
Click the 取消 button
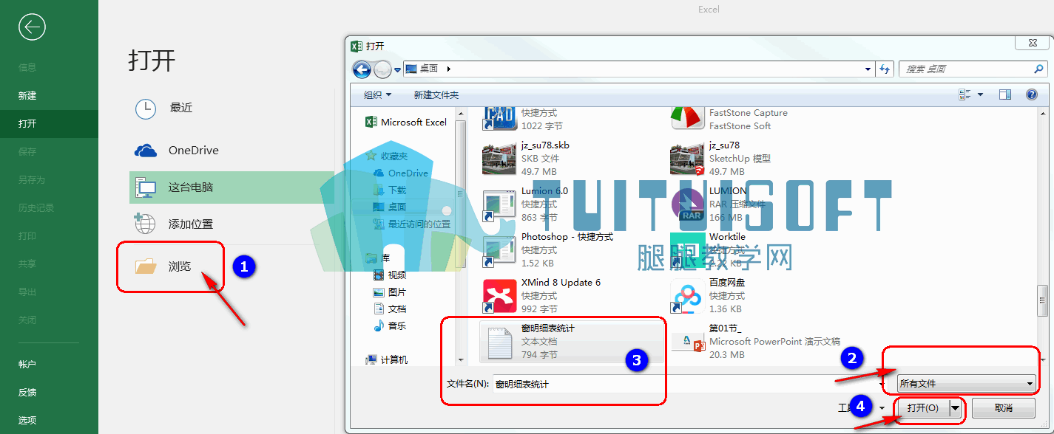(1003, 408)
